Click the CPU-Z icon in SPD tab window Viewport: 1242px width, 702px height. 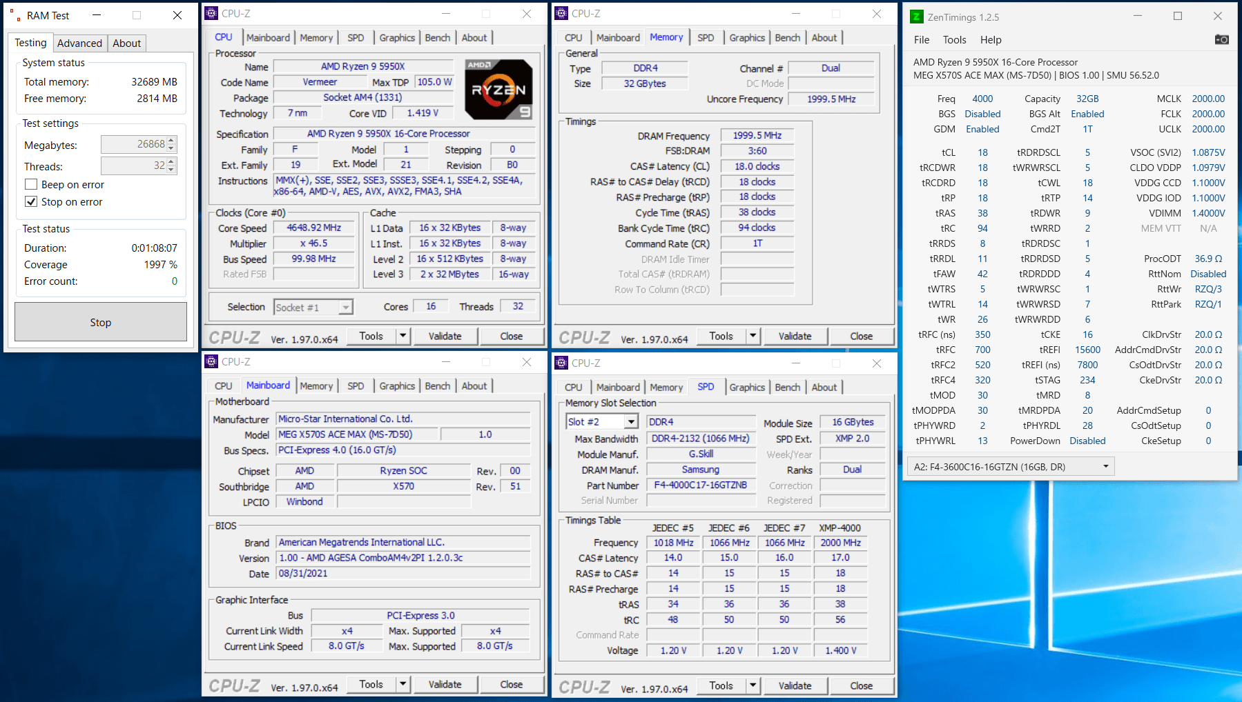[x=562, y=363]
